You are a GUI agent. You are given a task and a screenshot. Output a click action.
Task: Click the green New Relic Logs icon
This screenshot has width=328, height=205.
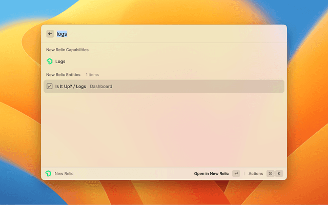click(50, 61)
